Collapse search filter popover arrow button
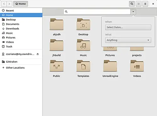The width and height of the screenshot is (157, 116). 133,12
